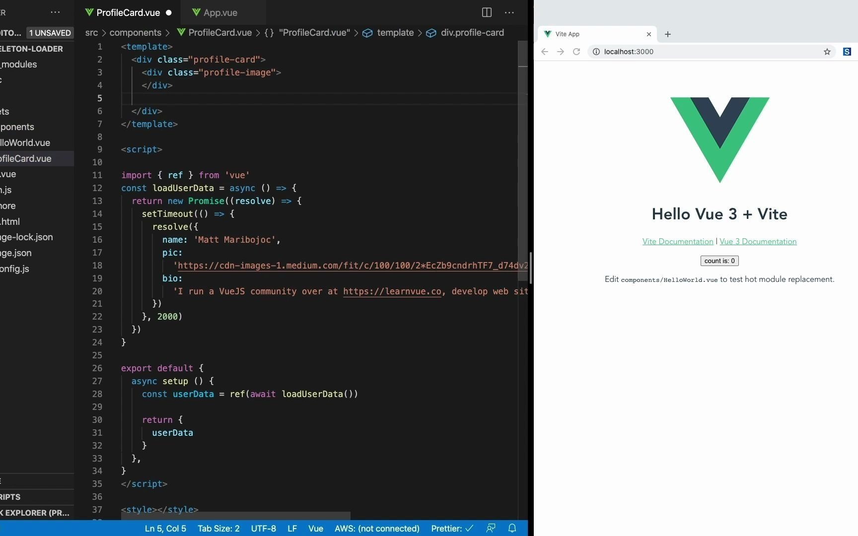This screenshot has width=858, height=536.
Task: Click the Prettier status indicator
Action: [x=452, y=529]
